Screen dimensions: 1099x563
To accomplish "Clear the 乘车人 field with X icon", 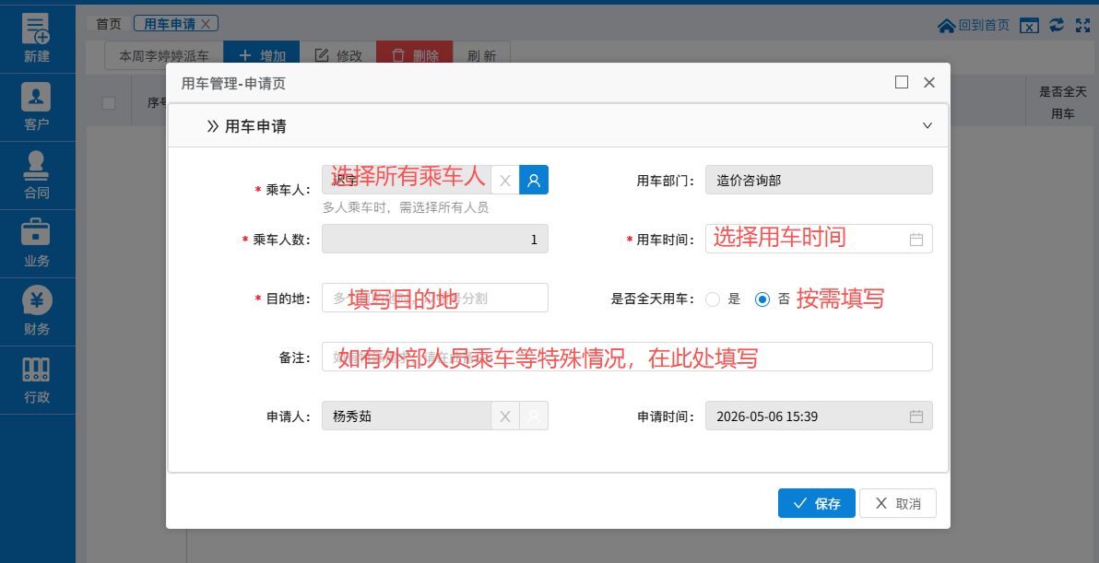I will point(504,180).
